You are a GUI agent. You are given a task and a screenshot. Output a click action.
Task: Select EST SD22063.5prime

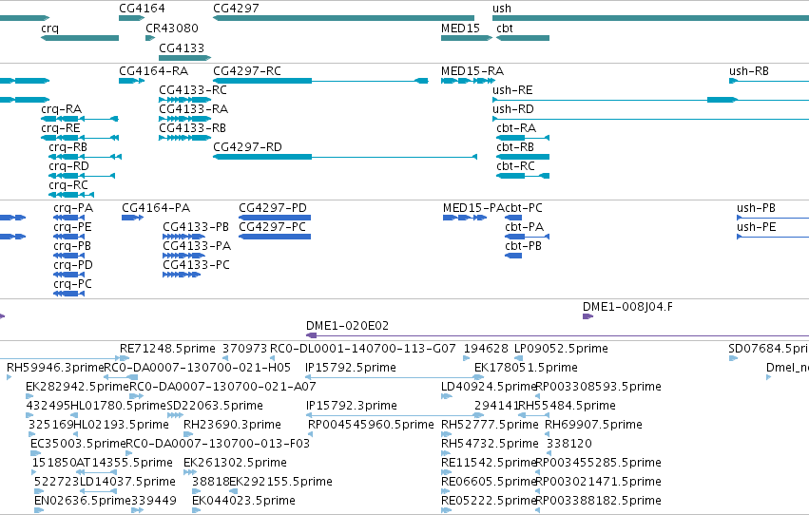(x=176, y=415)
